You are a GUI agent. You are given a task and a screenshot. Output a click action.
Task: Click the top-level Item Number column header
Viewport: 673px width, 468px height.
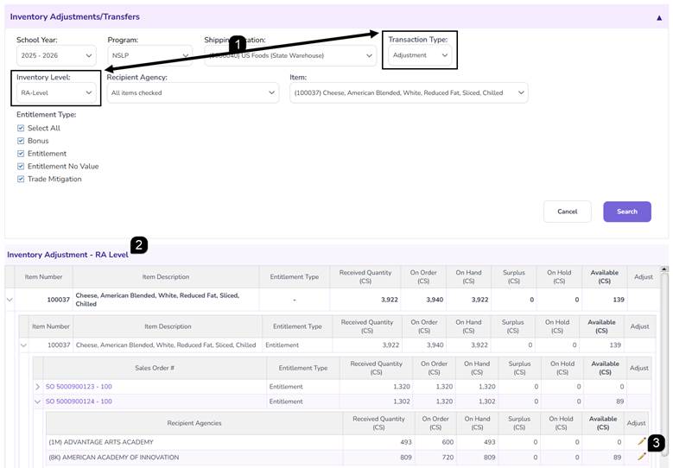click(43, 276)
